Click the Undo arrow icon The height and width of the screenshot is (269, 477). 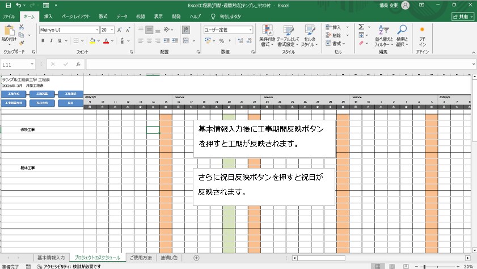pyautogui.click(x=19, y=5)
